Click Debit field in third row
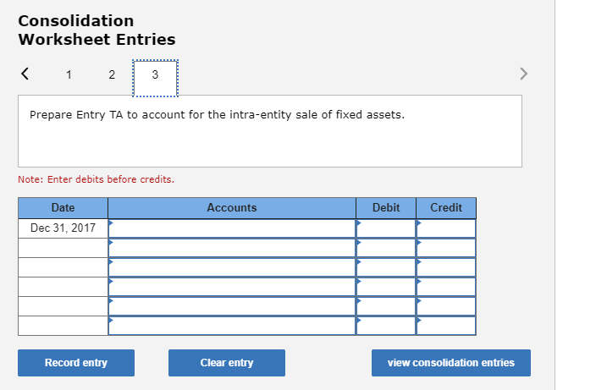The width and height of the screenshot is (607, 390). tap(386, 267)
